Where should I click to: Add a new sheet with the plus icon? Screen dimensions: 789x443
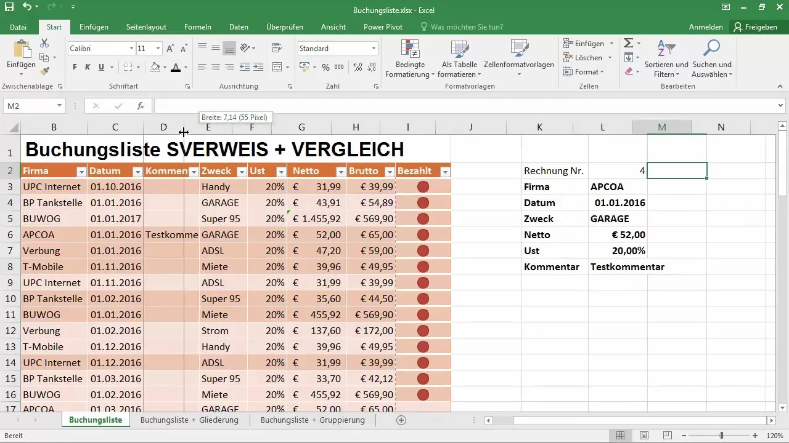[x=401, y=420]
